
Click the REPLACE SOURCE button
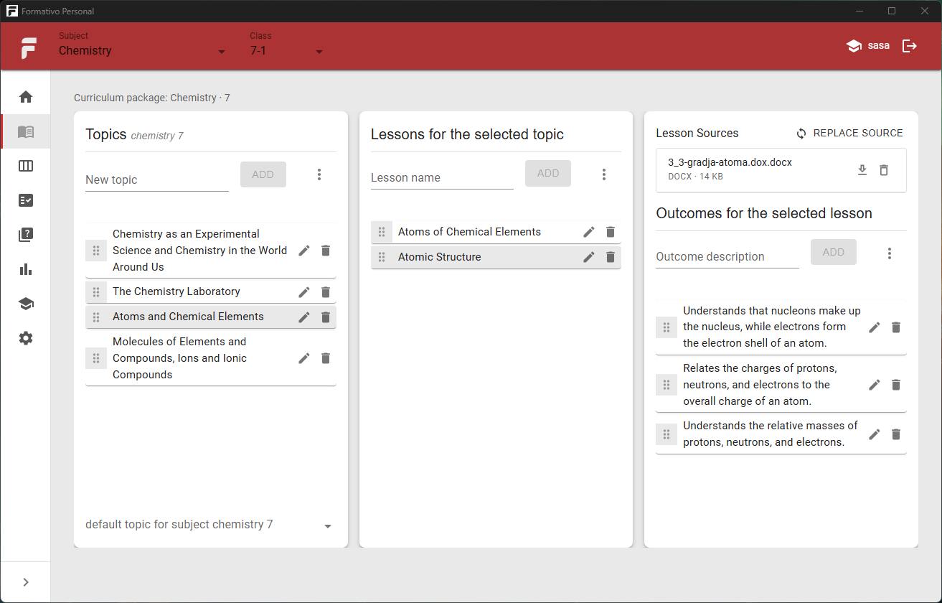849,133
